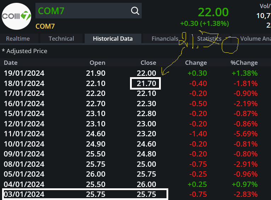Click the -2.91% change on 08/01/2024

click(245, 164)
